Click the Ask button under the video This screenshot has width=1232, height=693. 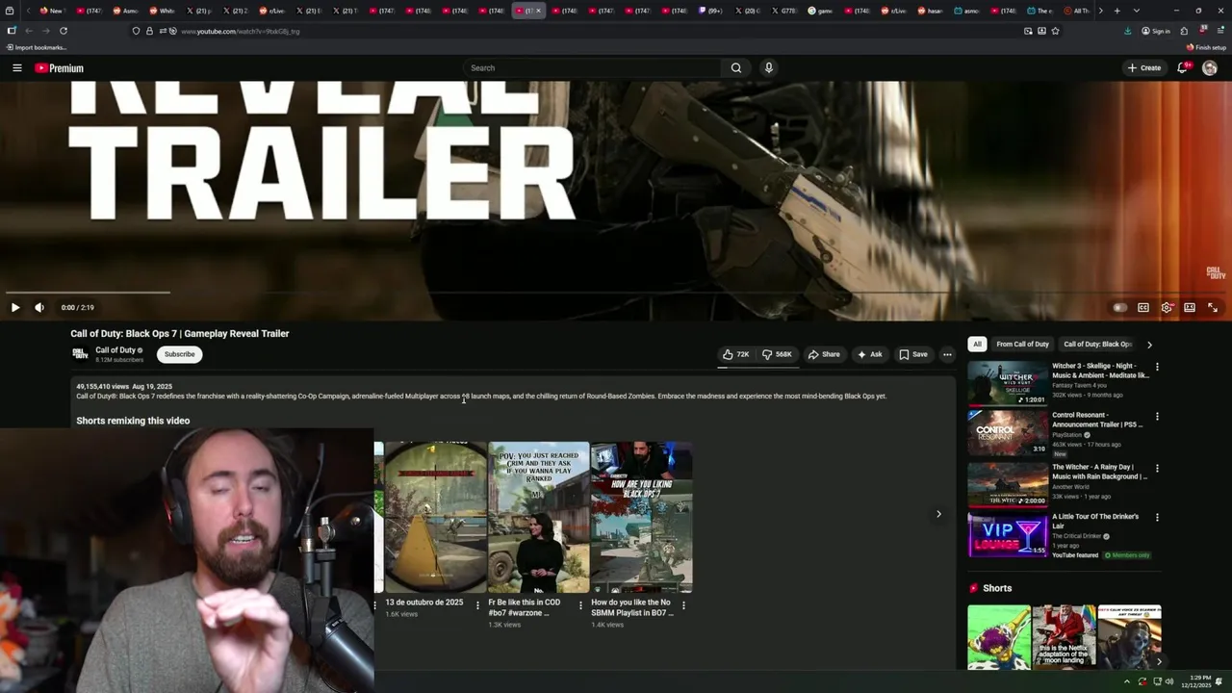click(x=869, y=354)
